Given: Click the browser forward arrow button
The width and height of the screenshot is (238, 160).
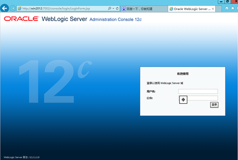Looking at the screenshot, I should [x=13, y=8].
